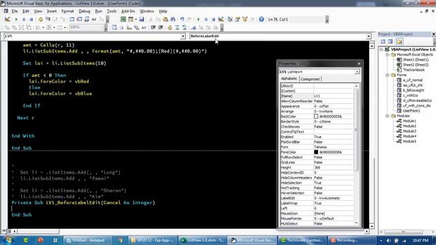Image resolution: width=436 pixels, height=245 pixels.
Task: Select UserForm1 in the Project tree
Action: tap(411, 110)
